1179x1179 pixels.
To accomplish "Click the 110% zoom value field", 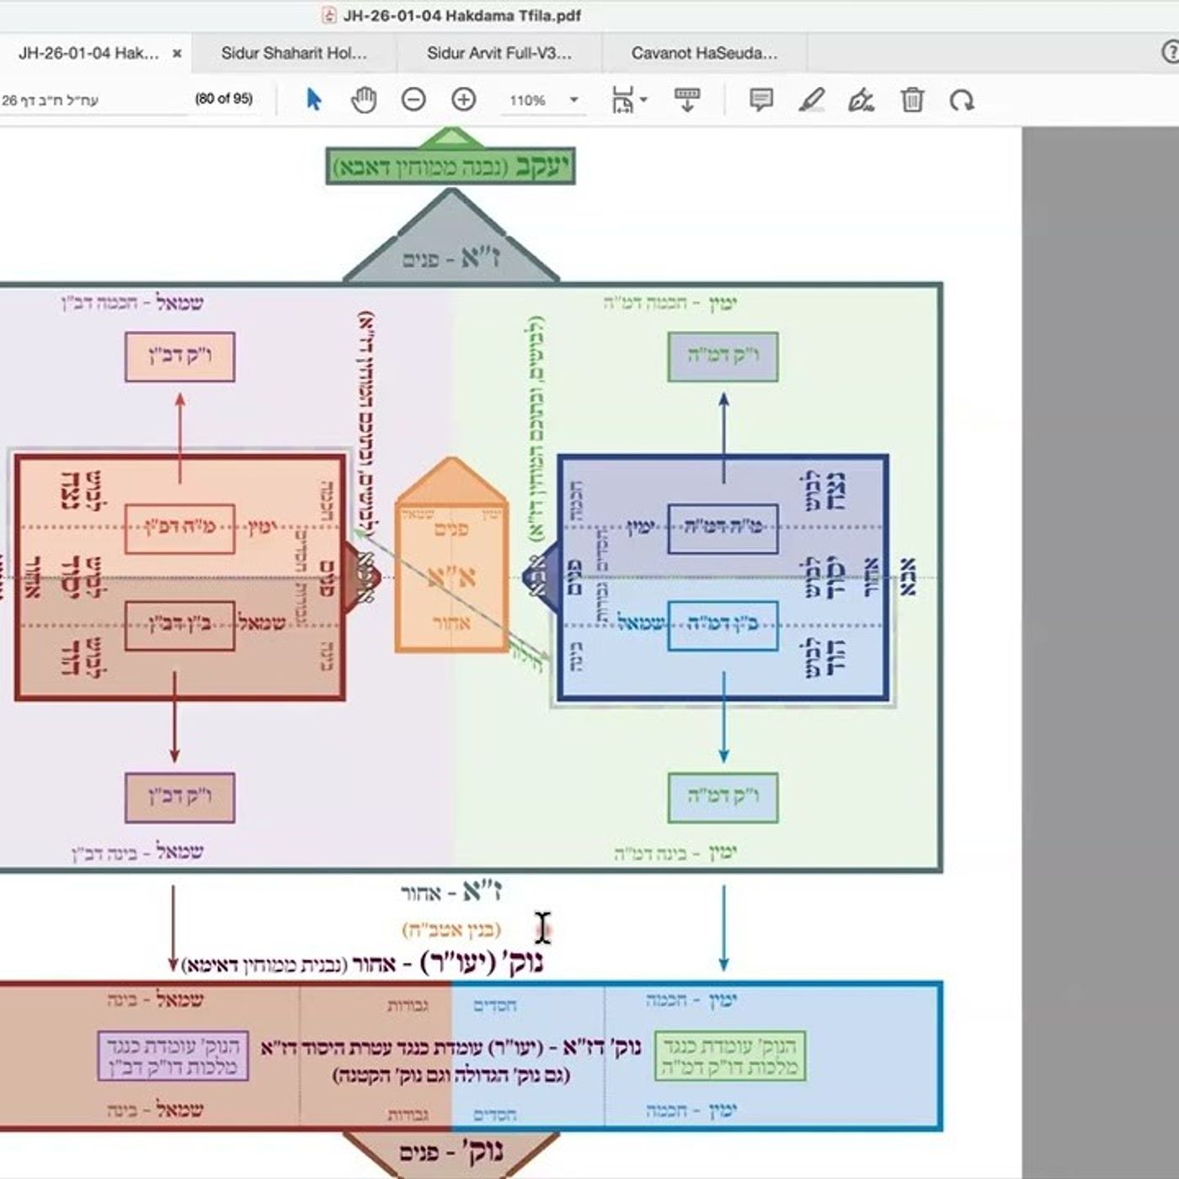I will point(527,100).
